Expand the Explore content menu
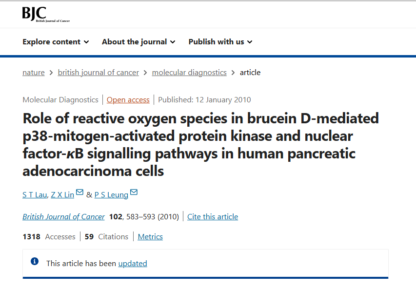The height and width of the screenshot is (289, 416). point(56,42)
